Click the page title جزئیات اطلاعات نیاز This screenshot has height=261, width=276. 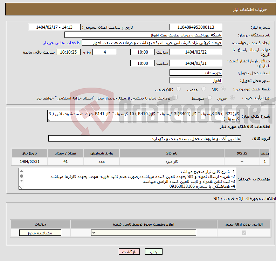250,9
